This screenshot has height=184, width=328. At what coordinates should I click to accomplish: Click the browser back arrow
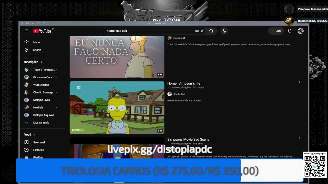point(33,23)
